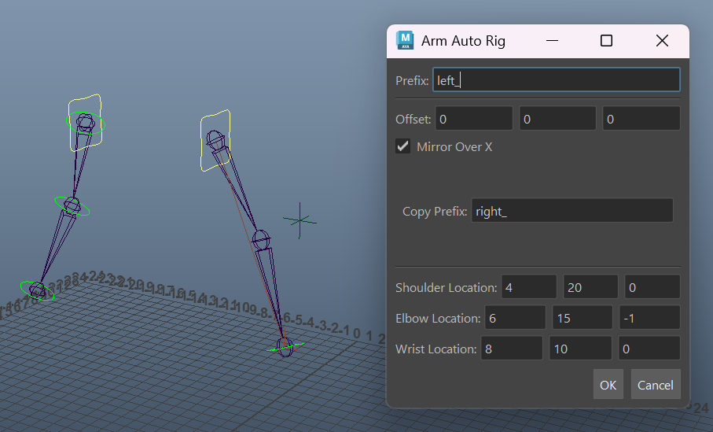Click the third Offset value field
The width and height of the screenshot is (713, 432).
tap(641, 119)
